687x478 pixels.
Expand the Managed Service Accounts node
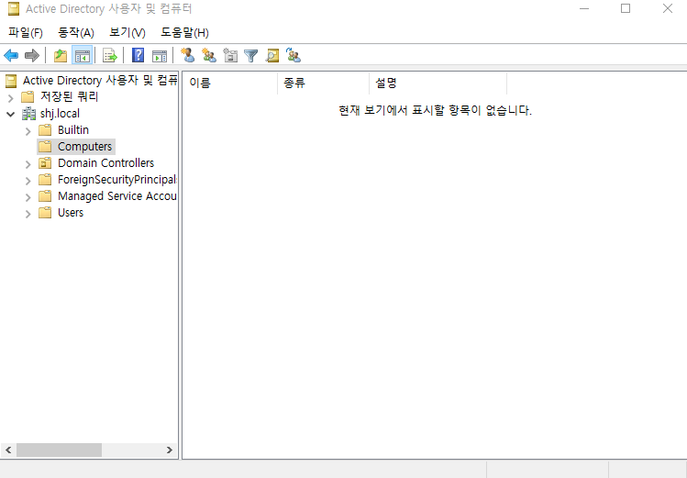click(28, 197)
